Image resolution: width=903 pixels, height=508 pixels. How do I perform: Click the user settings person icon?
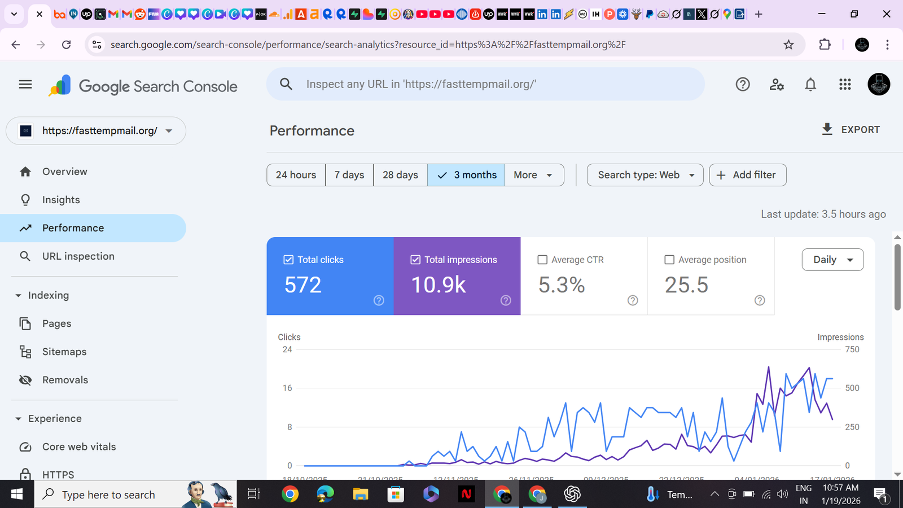[777, 84]
